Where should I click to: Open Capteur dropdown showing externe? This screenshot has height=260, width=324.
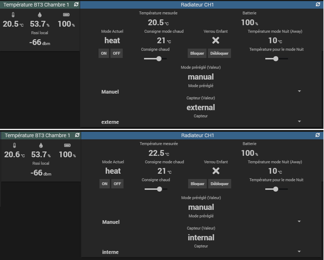(x=201, y=122)
